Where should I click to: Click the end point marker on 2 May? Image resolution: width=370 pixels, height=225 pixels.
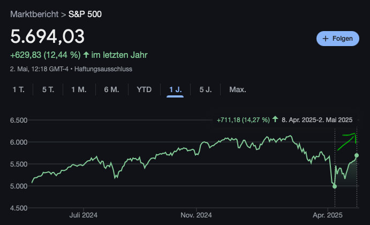pyautogui.click(x=357, y=155)
